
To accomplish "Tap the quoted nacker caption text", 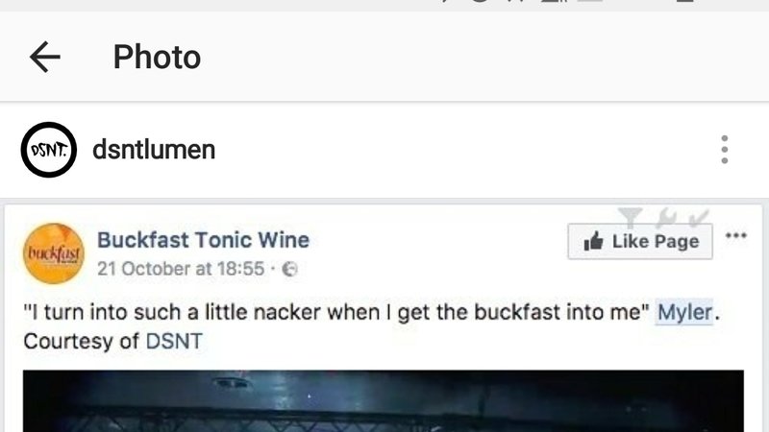I will click(x=336, y=312).
